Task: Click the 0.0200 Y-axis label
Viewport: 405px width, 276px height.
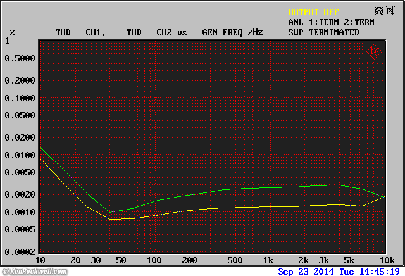Action: coord(20,137)
